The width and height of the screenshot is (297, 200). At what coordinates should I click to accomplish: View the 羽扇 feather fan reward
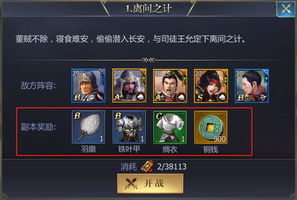(88, 127)
